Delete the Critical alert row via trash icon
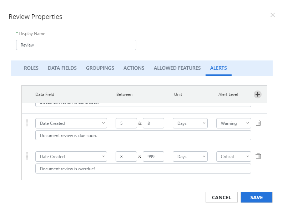The height and width of the screenshot is (205, 283). point(258,156)
